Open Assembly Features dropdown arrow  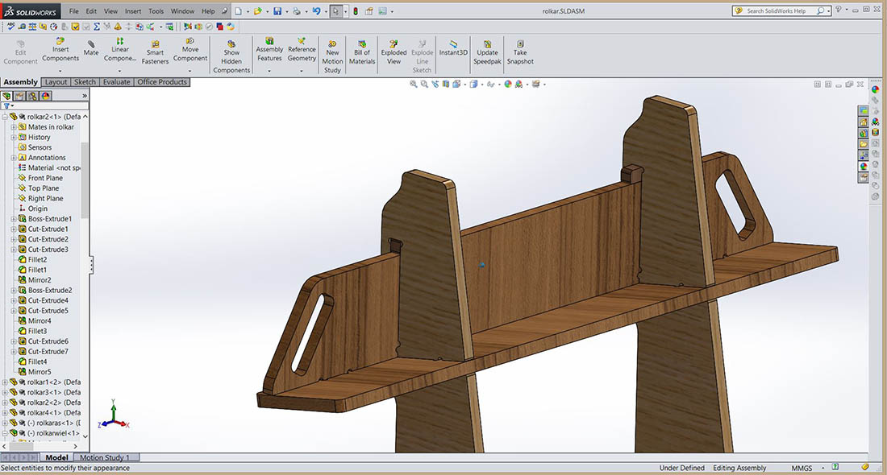pyautogui.click(x=269, y=71)
